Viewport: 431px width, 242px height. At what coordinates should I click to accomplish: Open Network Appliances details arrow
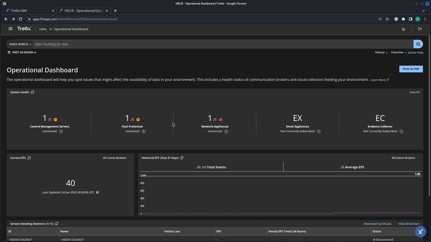pos(226,131)
